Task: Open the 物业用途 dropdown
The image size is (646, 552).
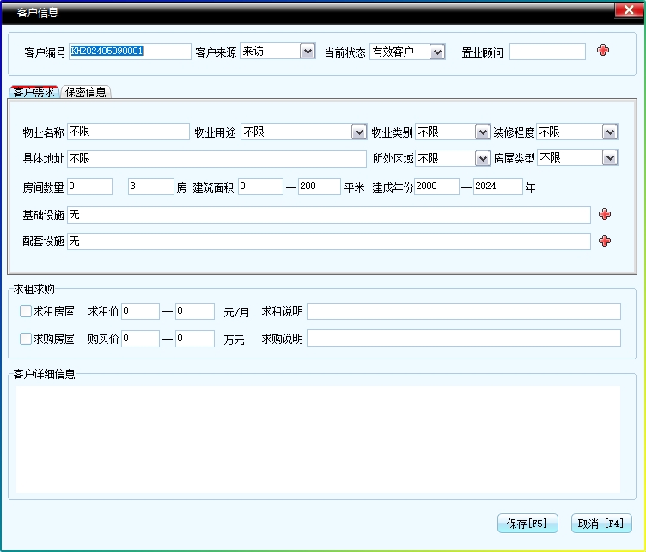Action: tap(359, 132)
